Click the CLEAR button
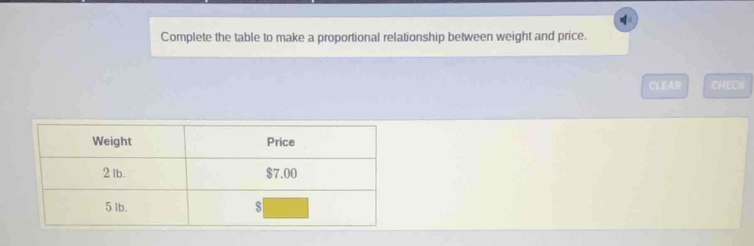Image resolution: width=754 pixels, height=246 pixels. click(x=665, y=86)
